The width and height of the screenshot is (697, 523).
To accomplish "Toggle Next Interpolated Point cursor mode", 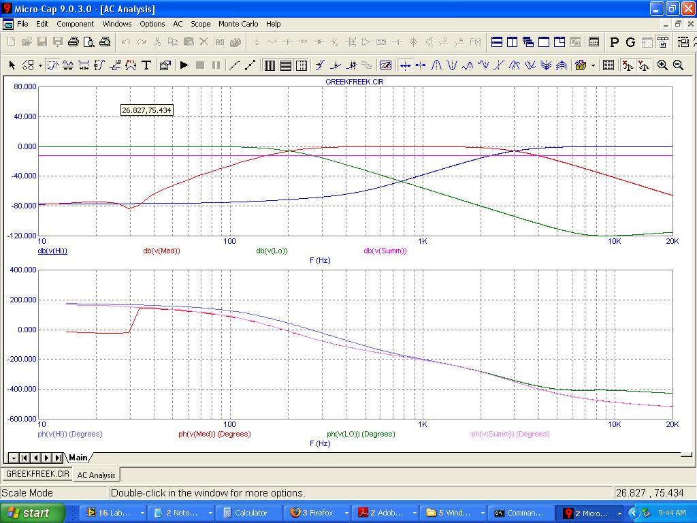I will point(420,65).
